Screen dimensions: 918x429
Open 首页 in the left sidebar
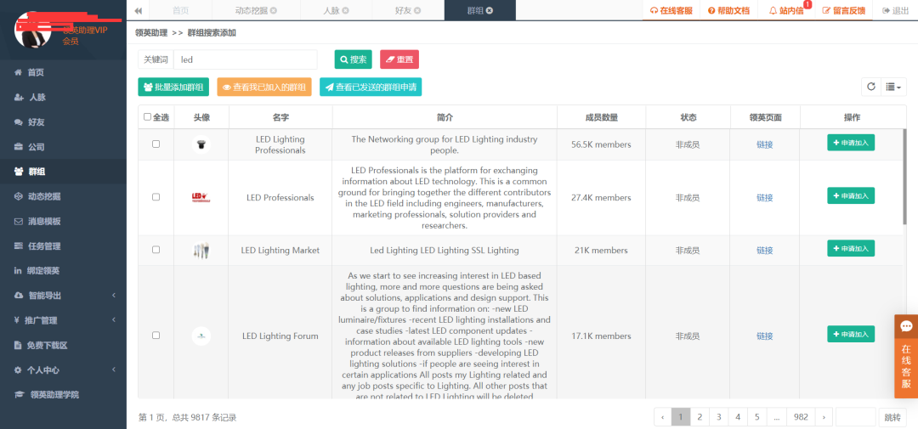(63, 72)
